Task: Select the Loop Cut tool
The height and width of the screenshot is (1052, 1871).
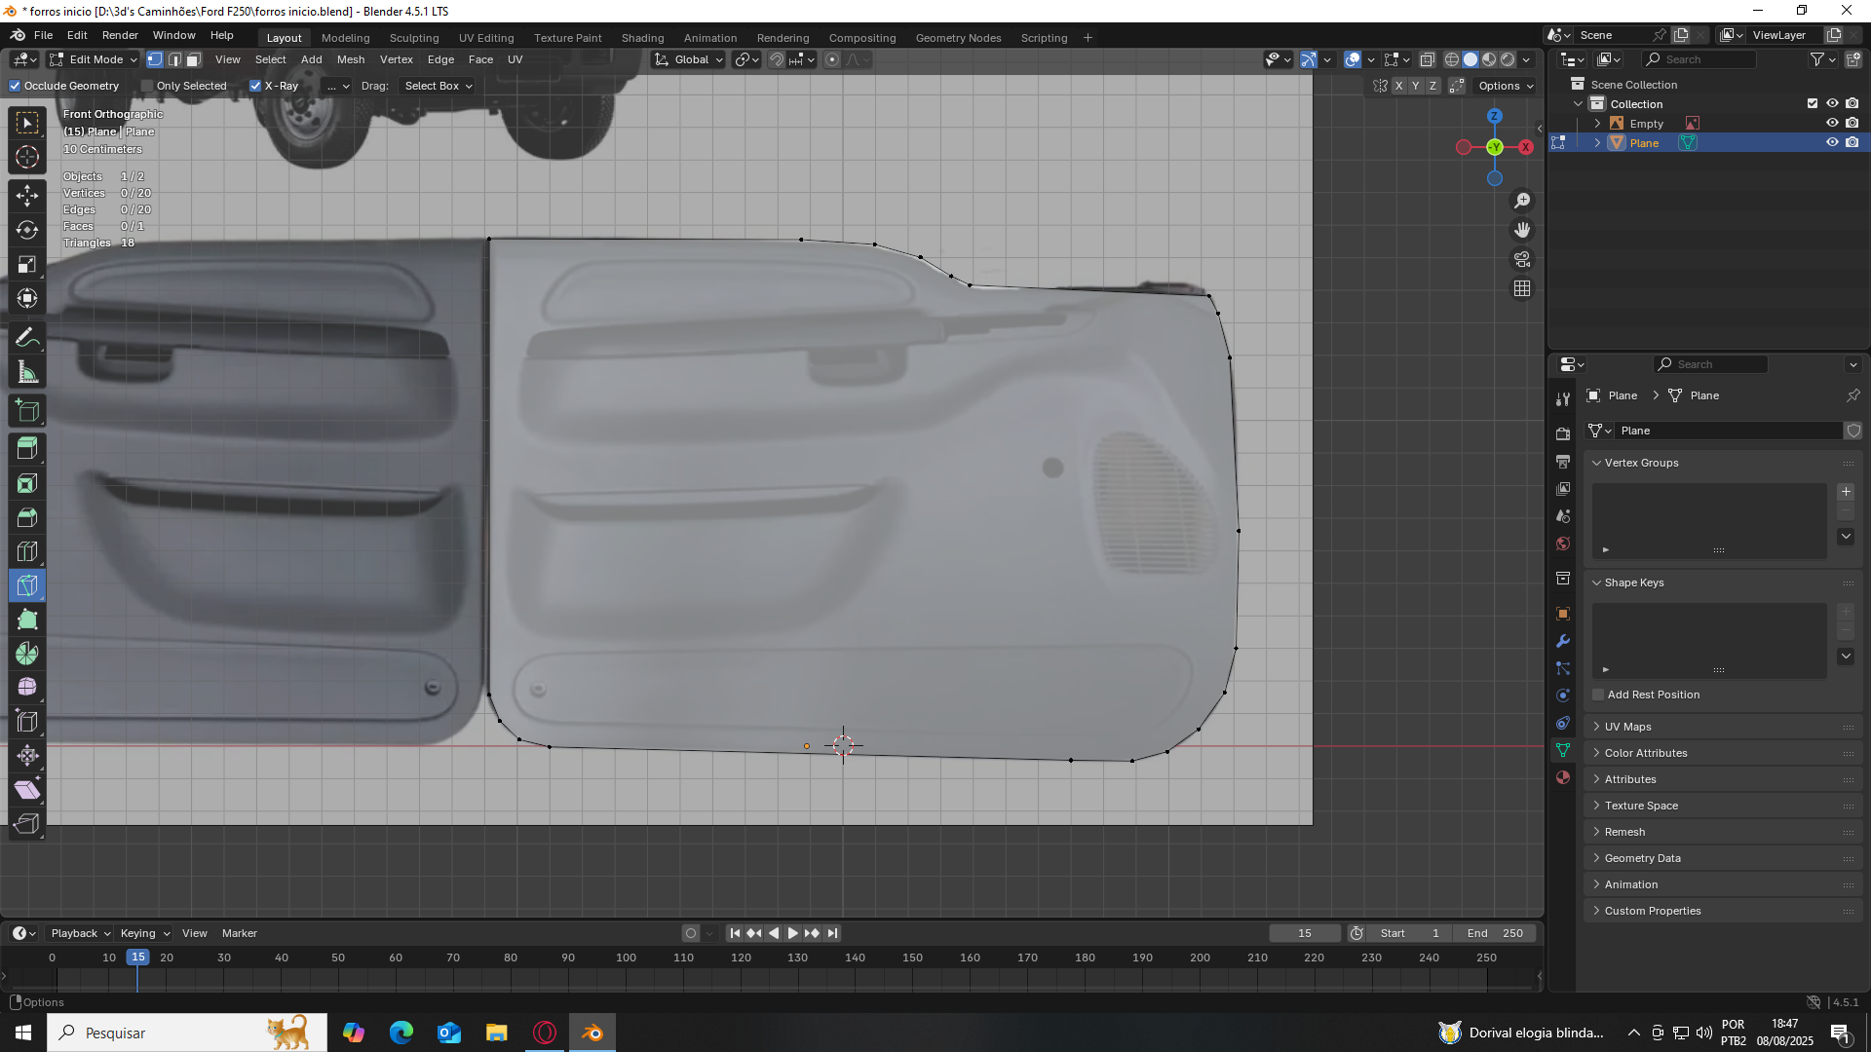Action: coord(27,551)
